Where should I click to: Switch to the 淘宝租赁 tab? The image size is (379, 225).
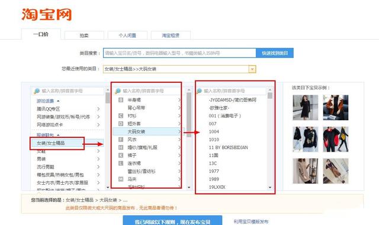click(x=171, y=36)
